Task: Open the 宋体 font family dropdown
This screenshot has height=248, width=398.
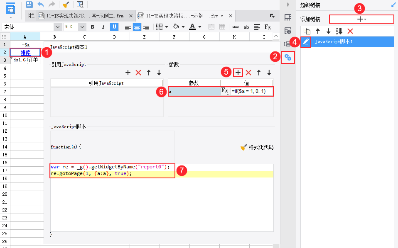Action: (x=58, y=27)
